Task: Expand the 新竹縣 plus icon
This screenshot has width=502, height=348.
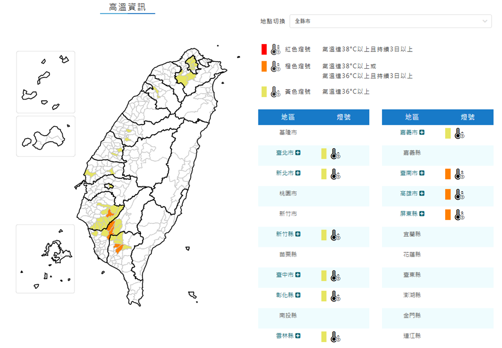Action: pos(298,234)
